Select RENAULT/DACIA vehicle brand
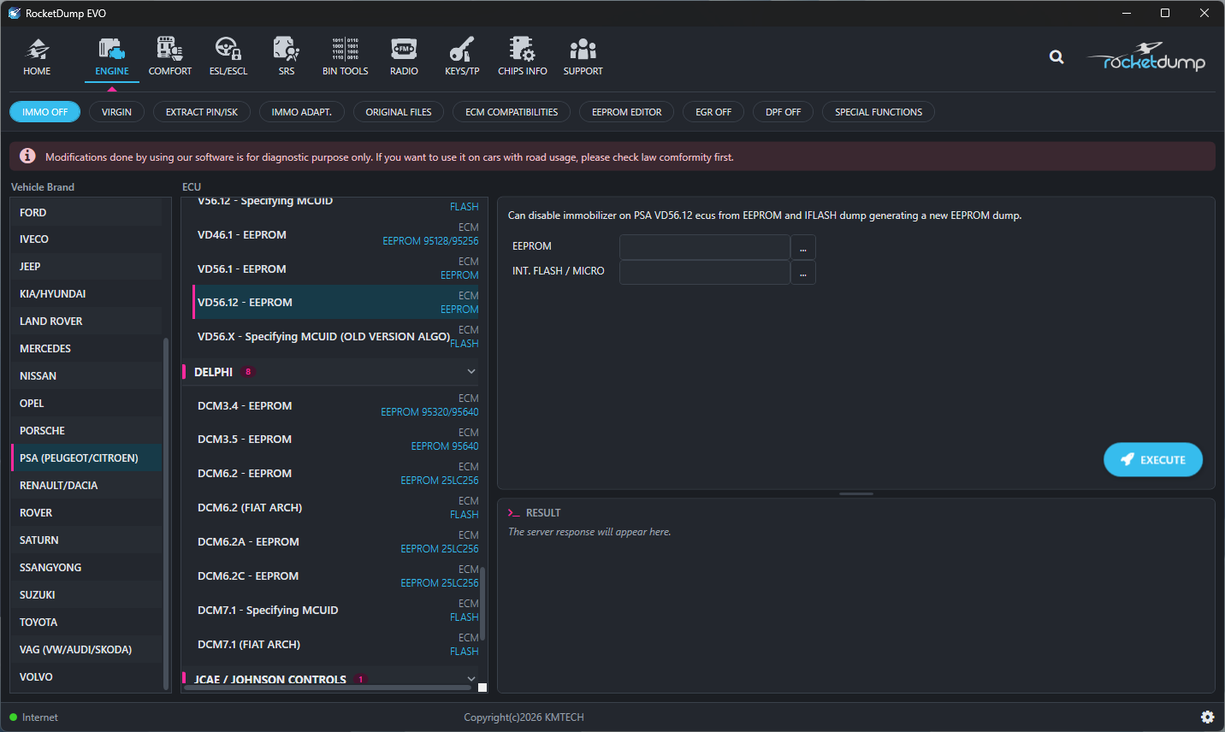This screenshot has width=1225, height=732. pos(86,486)
